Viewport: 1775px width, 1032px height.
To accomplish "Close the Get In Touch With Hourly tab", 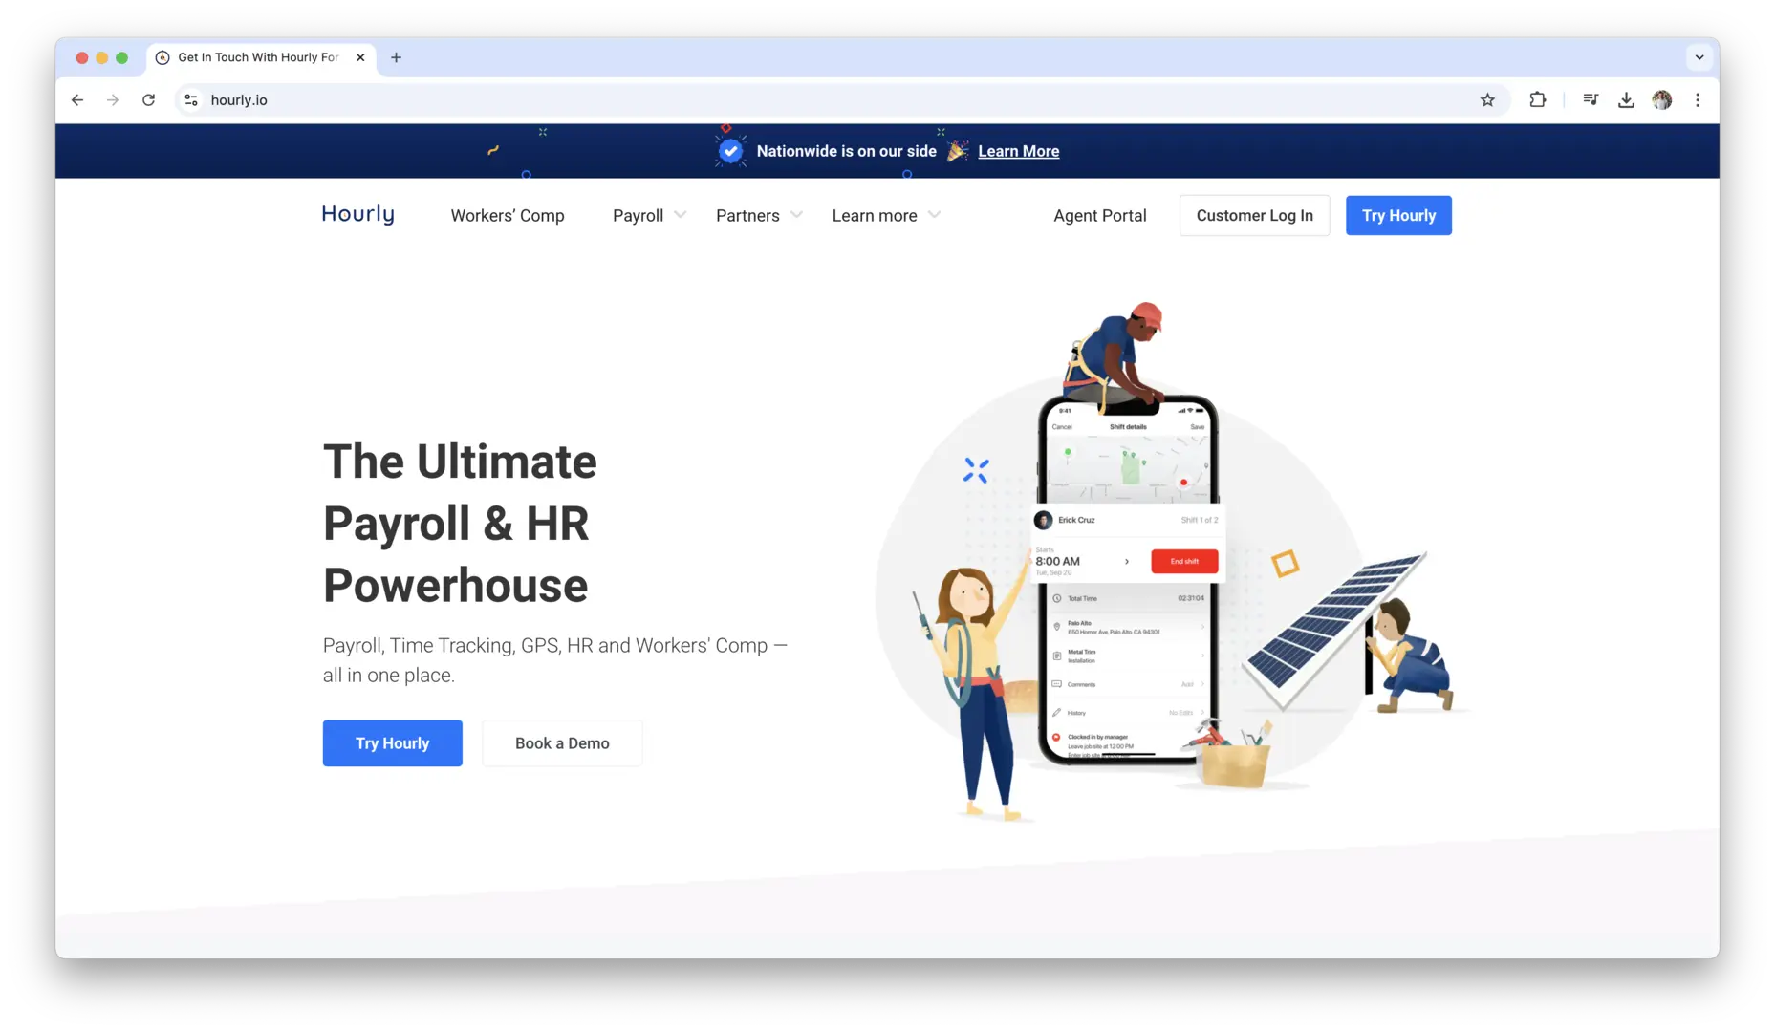I will (360, 57).
